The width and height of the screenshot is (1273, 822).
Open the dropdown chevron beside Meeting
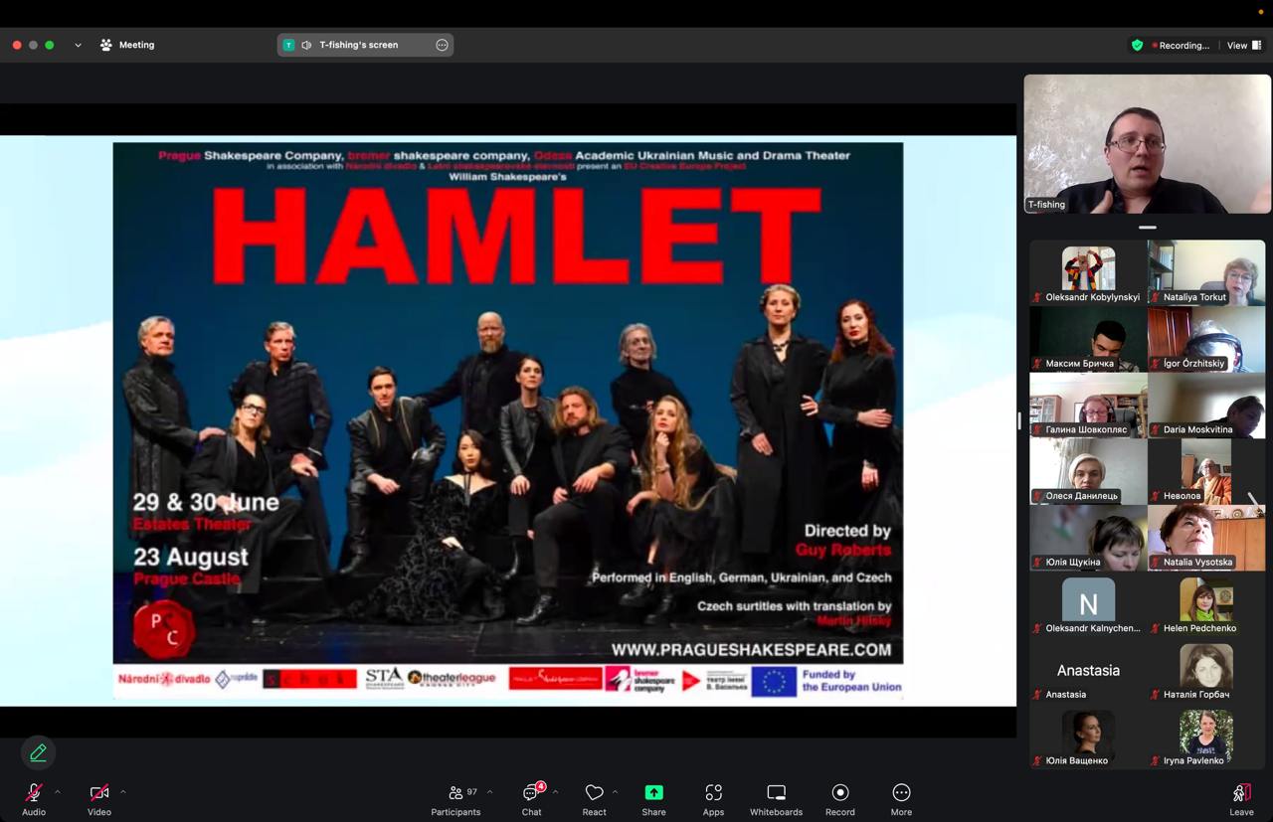tap(78, 45)
